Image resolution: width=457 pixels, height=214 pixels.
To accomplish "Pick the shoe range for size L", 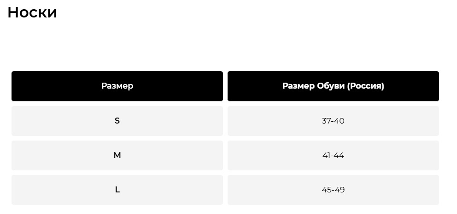I will (333, 190).
